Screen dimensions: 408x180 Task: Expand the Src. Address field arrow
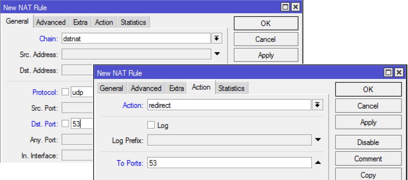coord(217,54)
